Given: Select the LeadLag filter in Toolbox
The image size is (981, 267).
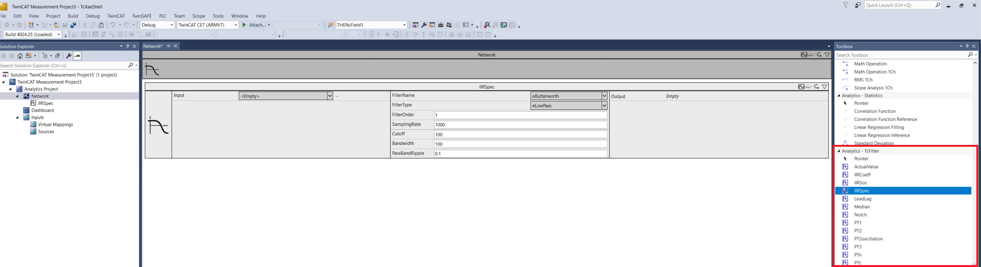Looking at the screenshot, I should click(862, 199).
